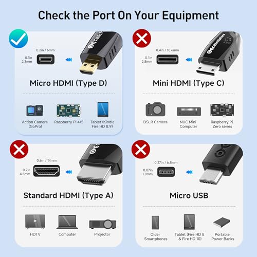The image size is (257, 257).
Task: Click the Mini HDMI (Type C) heading
Action: point(189,83)
